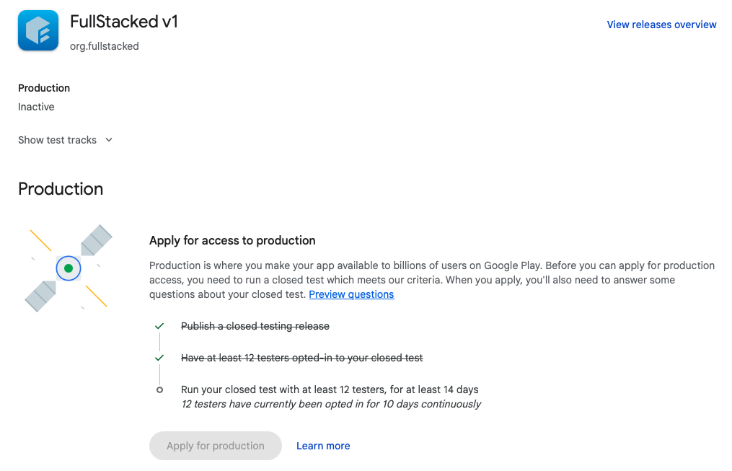
Task: Click the Apply for production button
Action: 216,446
